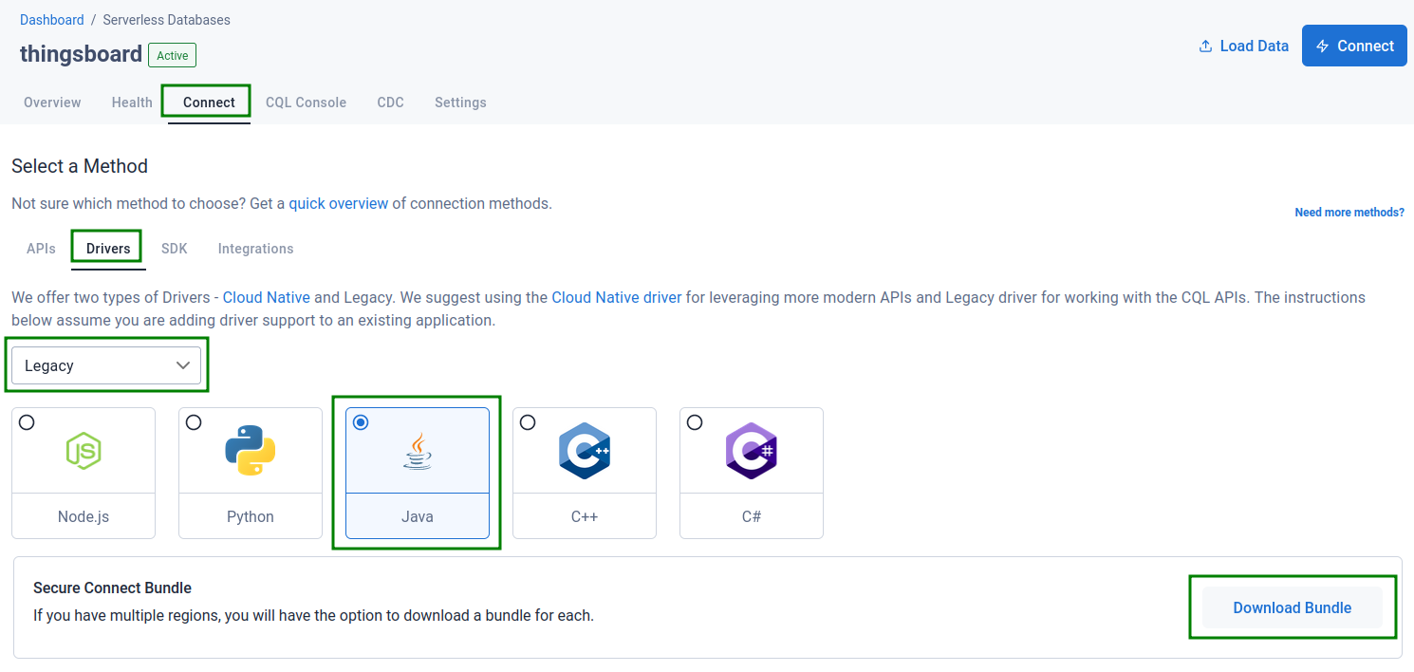Open the Cloud Native link after Drivers
1414x672 pixels.
point(267,297)
